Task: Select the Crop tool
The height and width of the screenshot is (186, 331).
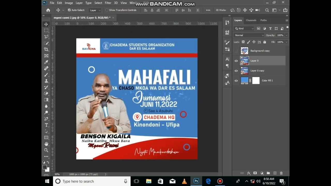Action: (x=46, y=49)
